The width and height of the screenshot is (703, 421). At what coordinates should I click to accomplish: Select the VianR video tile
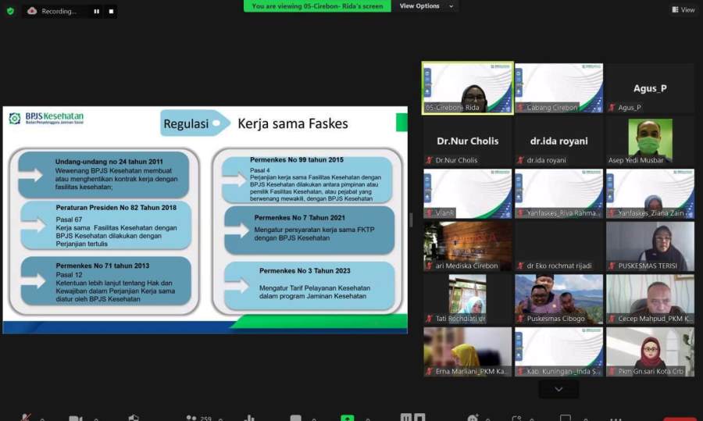[x=468, y=194]
